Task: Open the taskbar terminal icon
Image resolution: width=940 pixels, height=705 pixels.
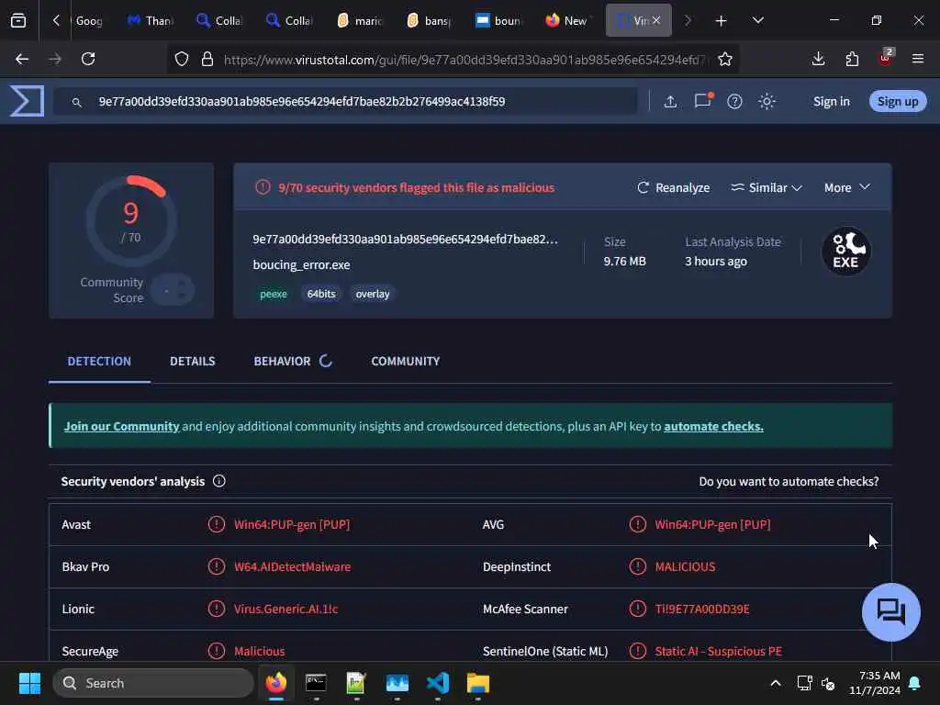Action: point(316,683)
